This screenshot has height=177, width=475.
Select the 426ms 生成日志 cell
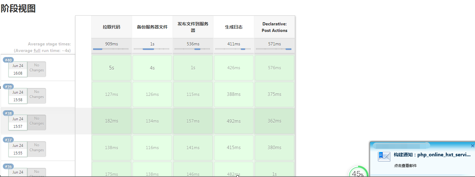(x=234, y=68)
